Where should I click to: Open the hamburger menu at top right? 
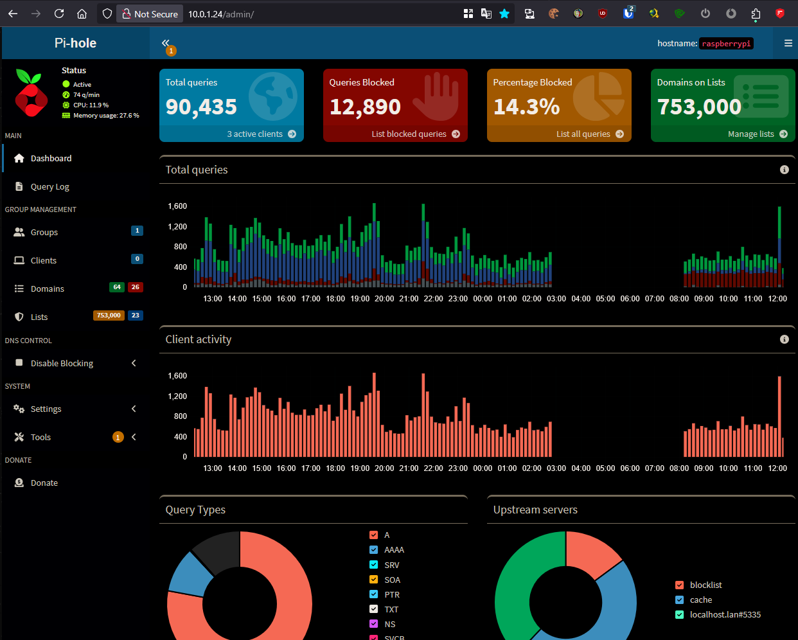tap(788, 43)
